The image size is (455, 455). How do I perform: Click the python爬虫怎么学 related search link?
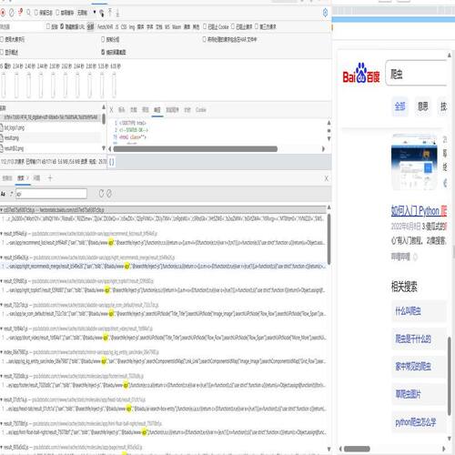pyautogui.click(x=416, y=422)
